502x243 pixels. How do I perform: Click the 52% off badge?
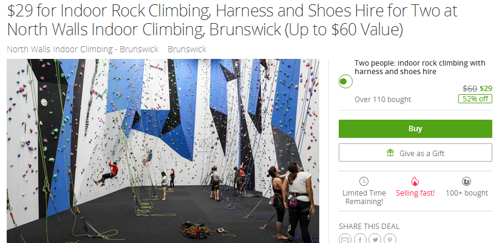475,99
